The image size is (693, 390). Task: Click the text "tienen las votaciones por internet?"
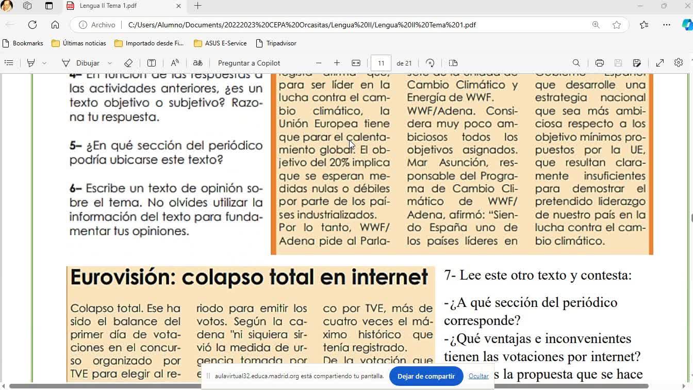542,356
